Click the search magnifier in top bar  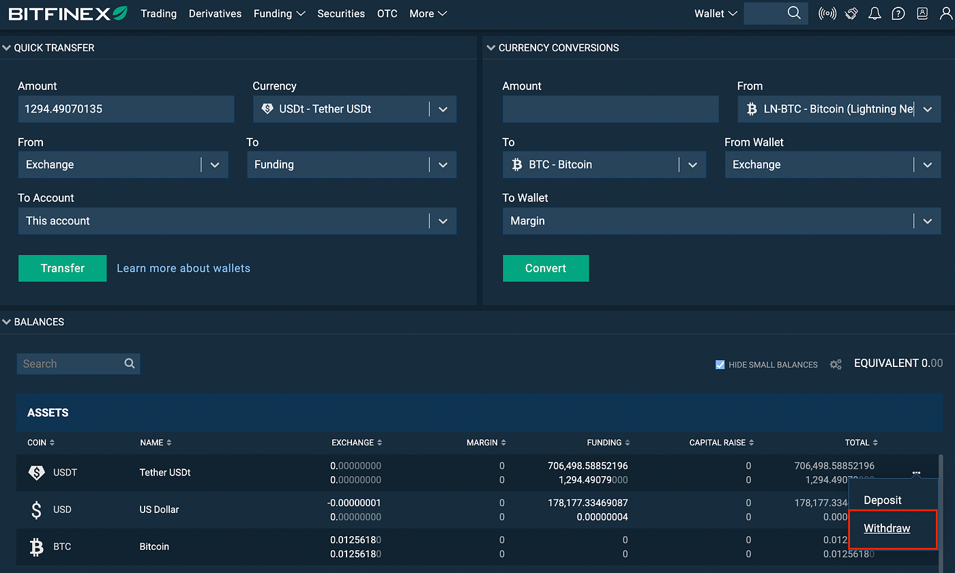coord(794,13)
